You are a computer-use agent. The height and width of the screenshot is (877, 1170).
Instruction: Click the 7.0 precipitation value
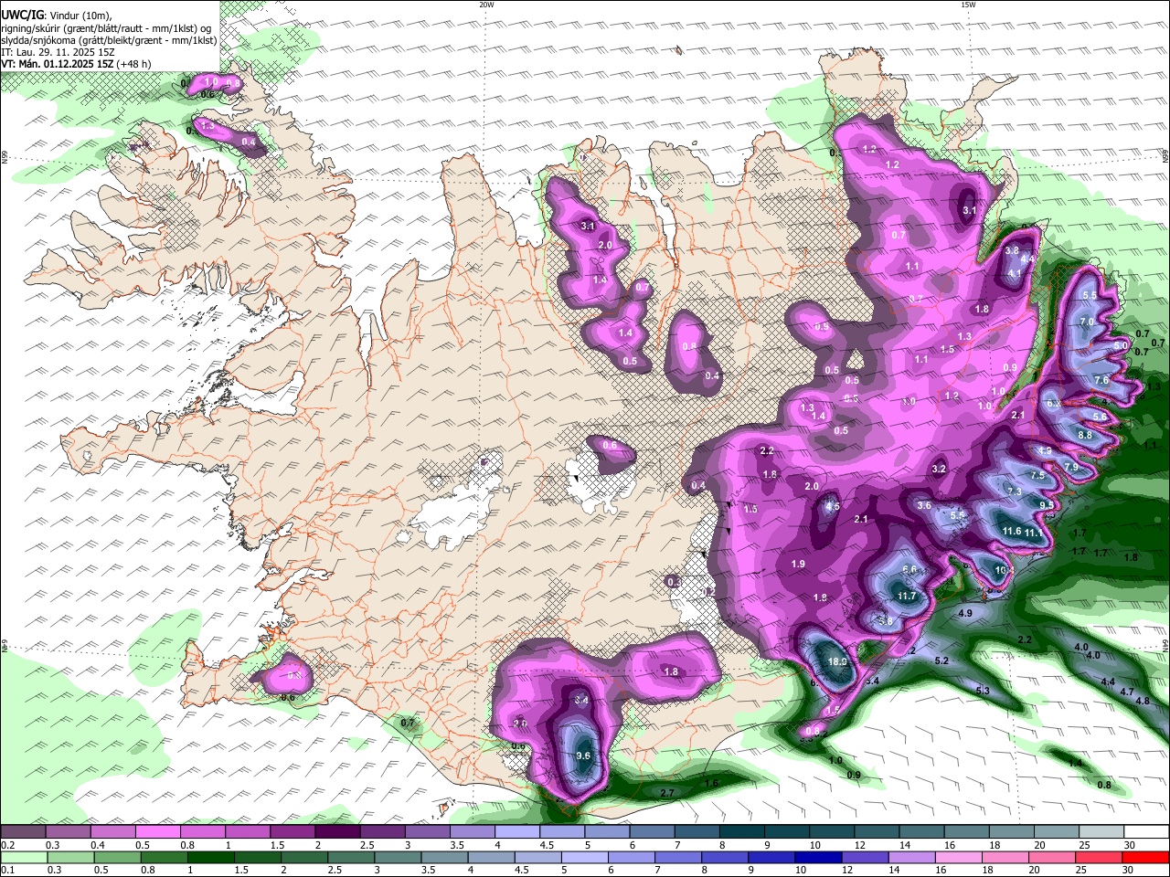point(1087,322)
